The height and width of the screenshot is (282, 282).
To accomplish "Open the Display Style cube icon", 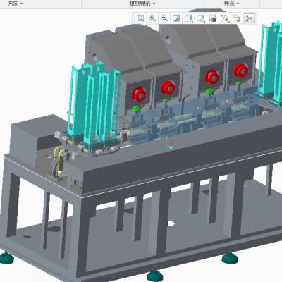I will pyautogui.click(x=189, y=18).
